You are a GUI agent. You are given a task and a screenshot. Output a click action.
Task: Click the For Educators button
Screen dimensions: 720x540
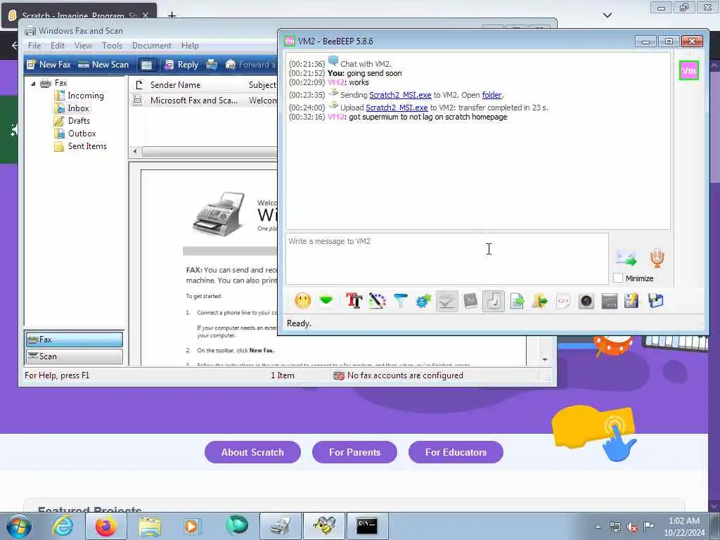coord(456,452)
